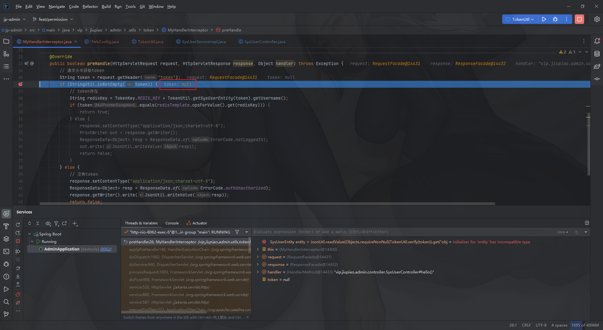Open the Git menu
Screen dimensions: 603x330
(x=142, y=6)
